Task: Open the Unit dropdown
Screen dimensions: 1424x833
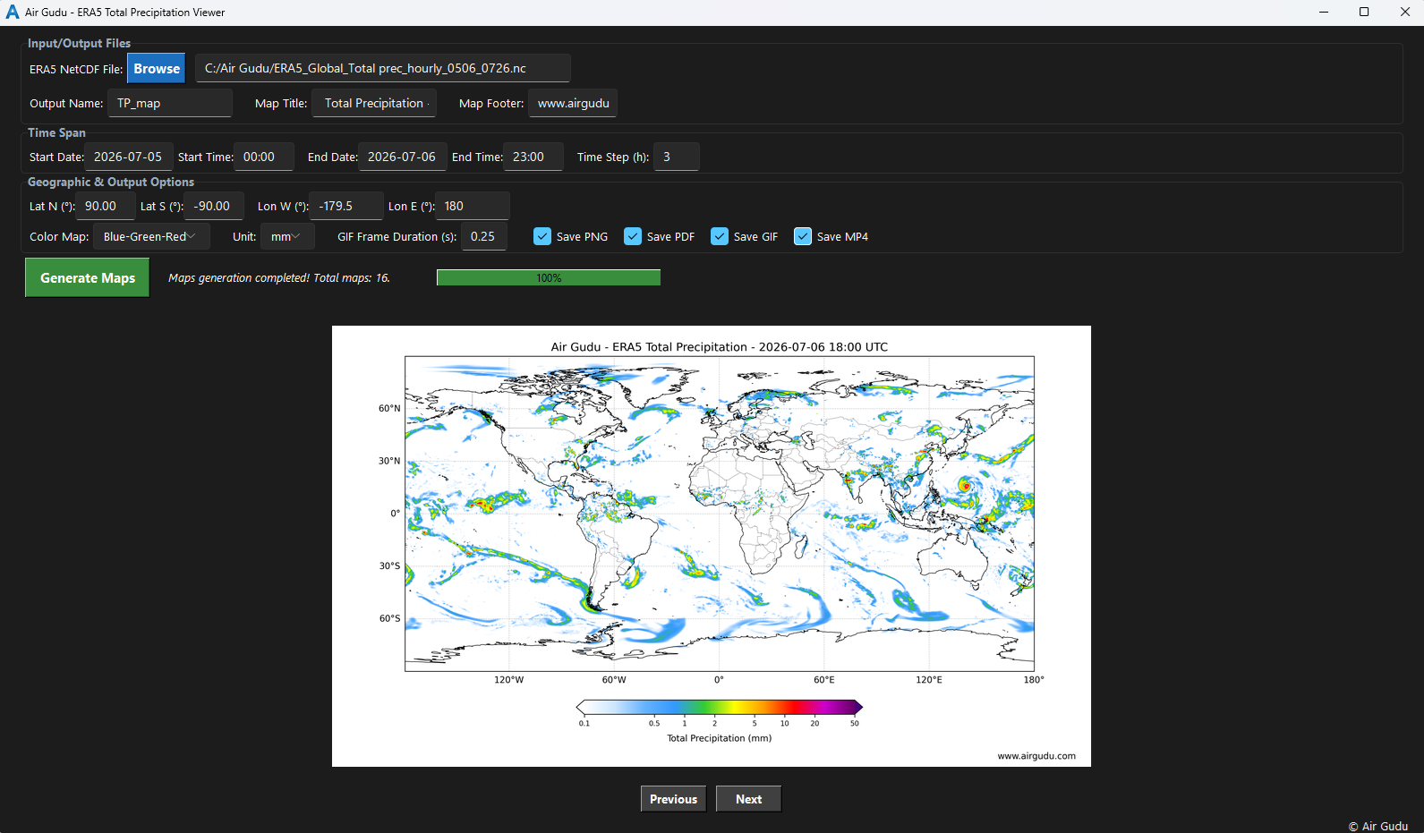Action: click(287, 236)
